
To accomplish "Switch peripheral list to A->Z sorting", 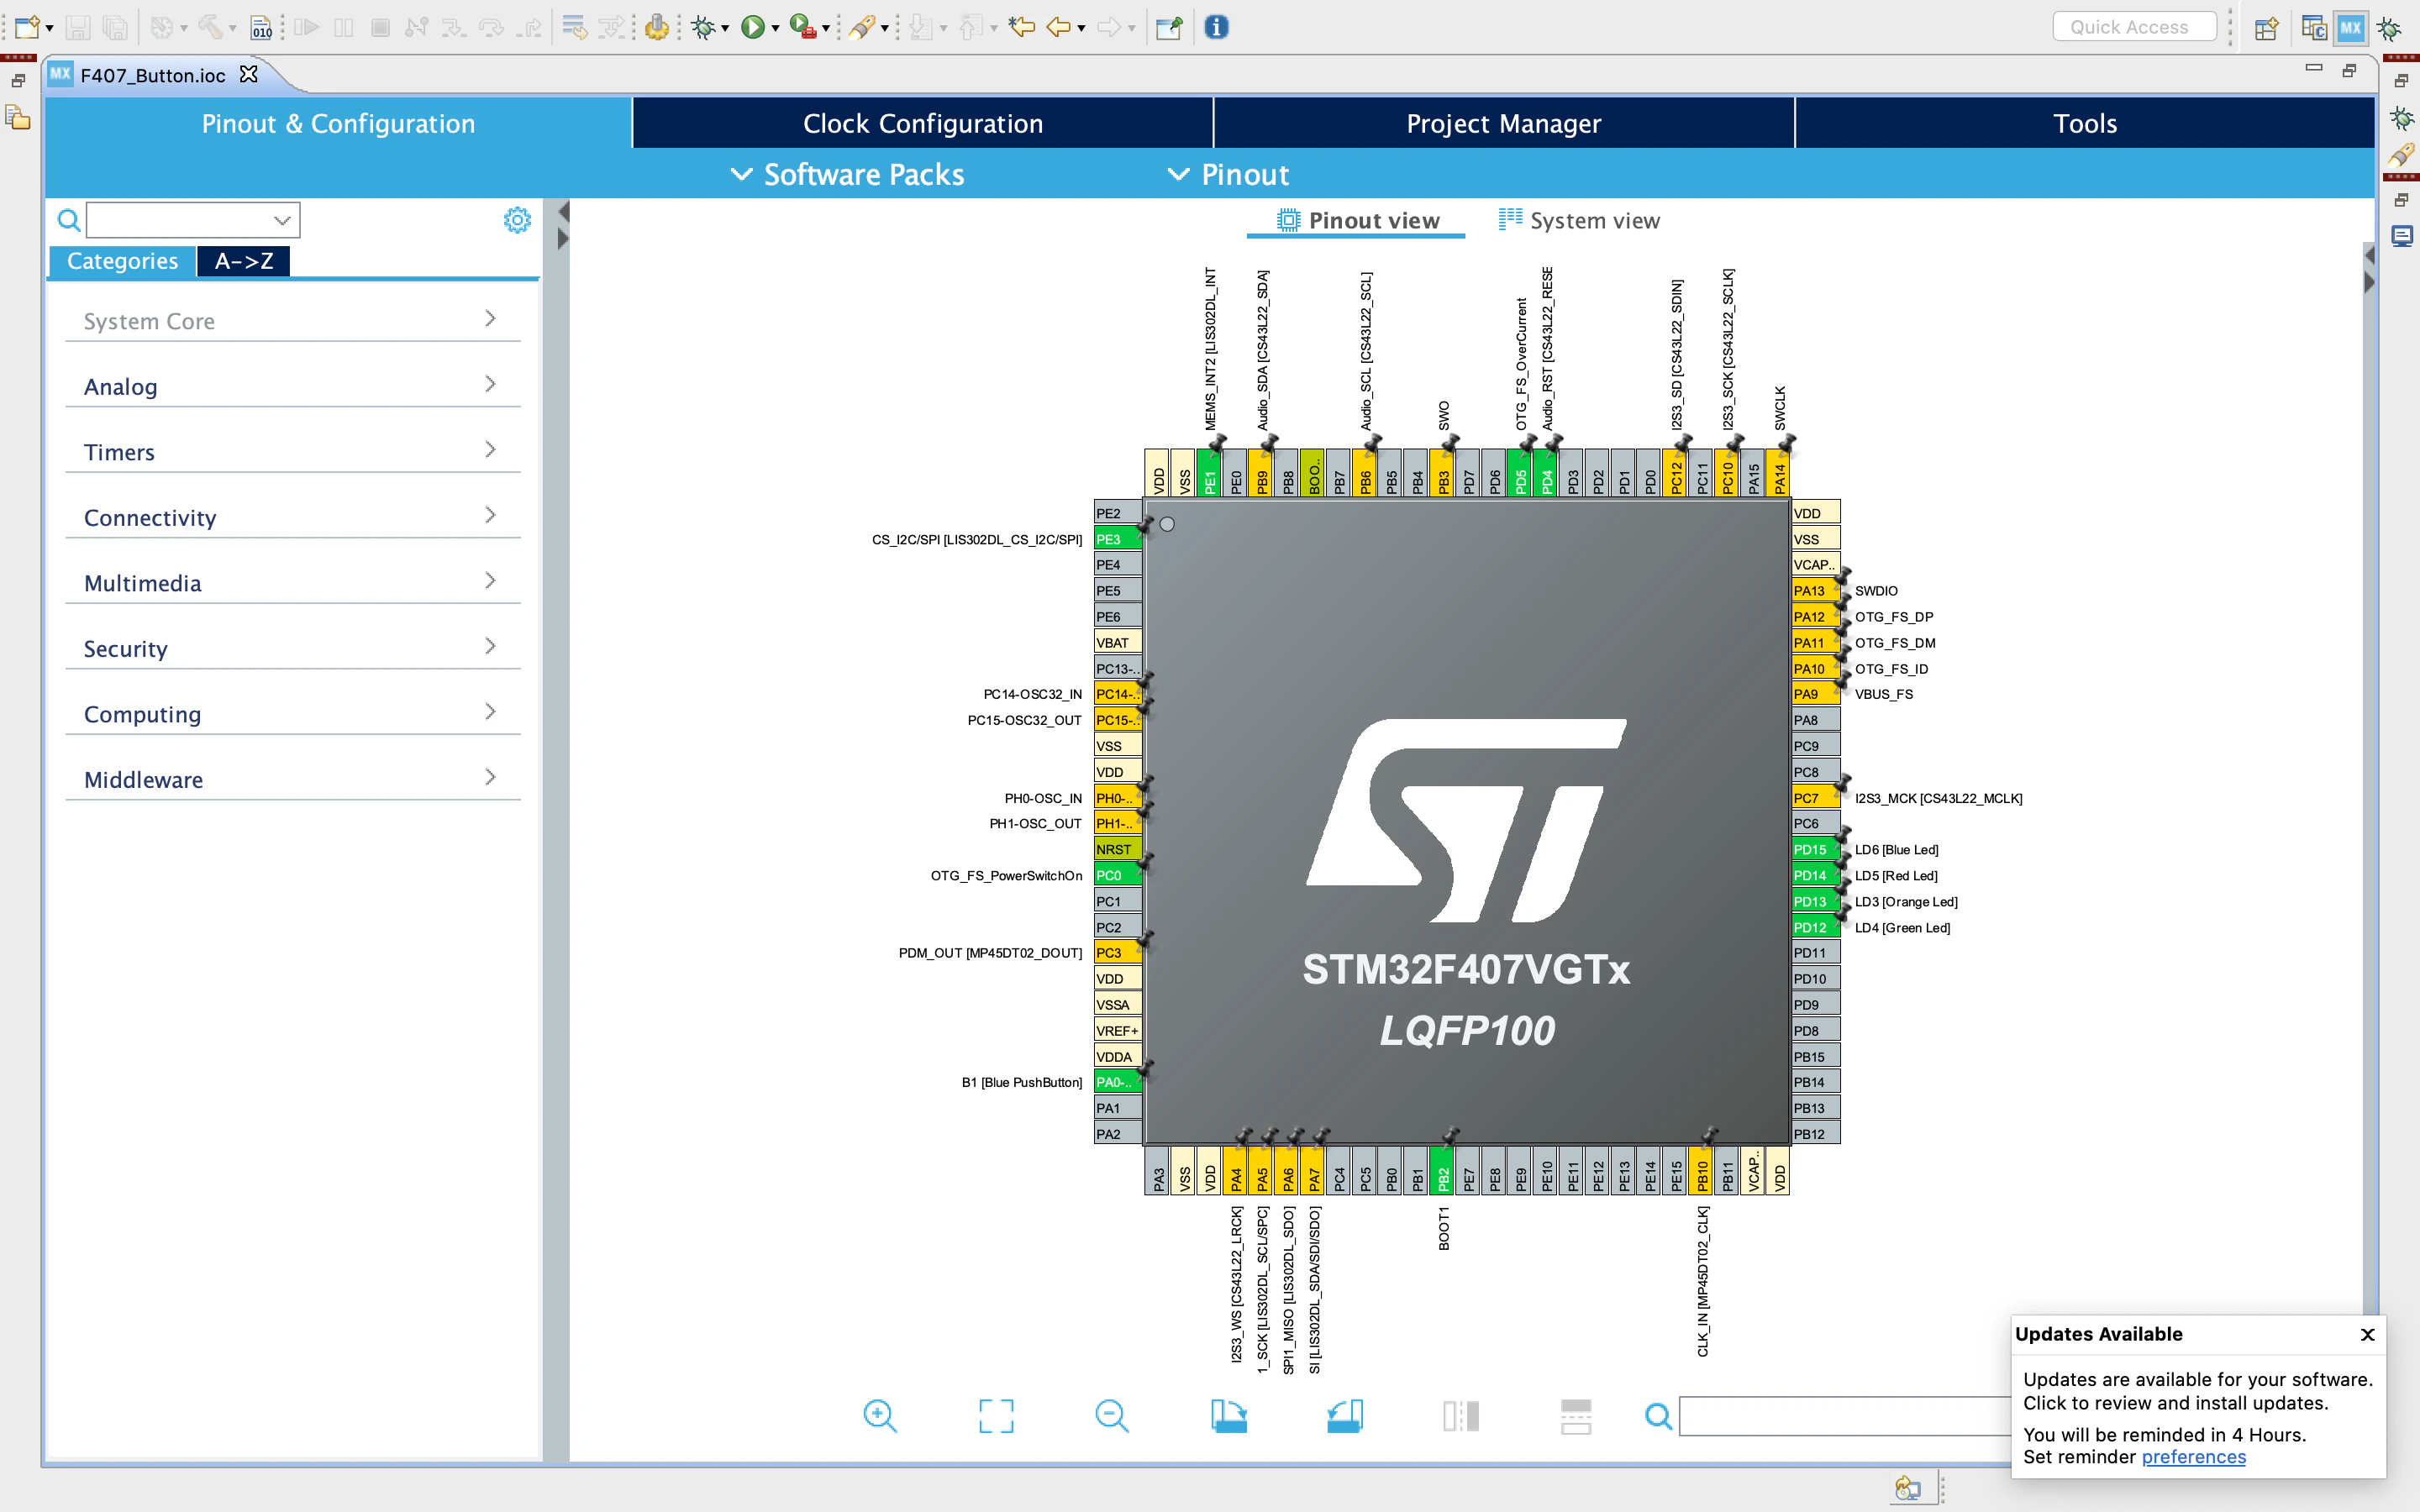I will click(243, 261).
